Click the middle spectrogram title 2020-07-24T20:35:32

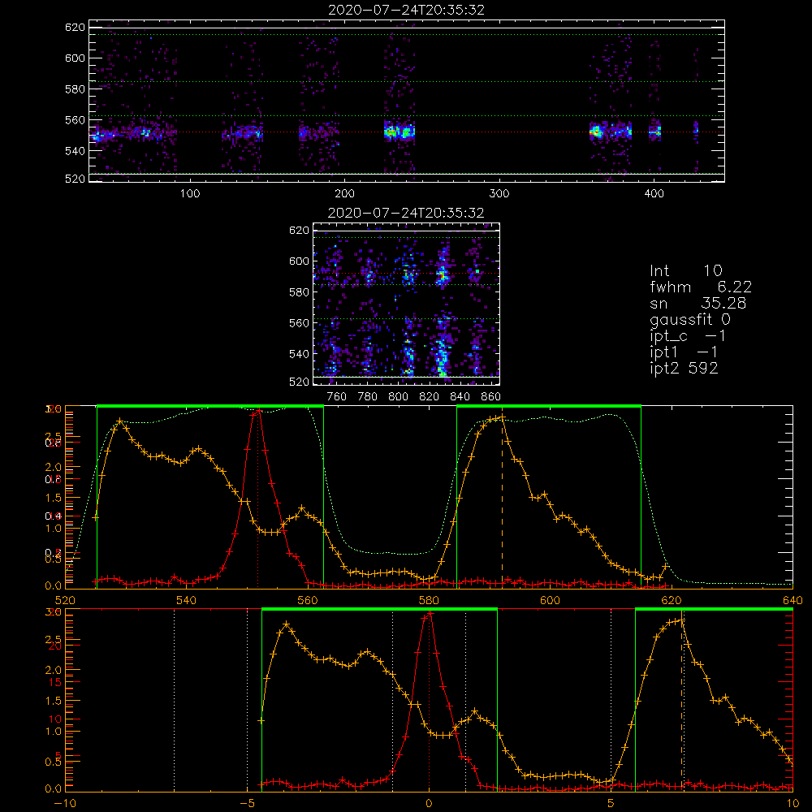pyautogui.click(x=406, y=213)
